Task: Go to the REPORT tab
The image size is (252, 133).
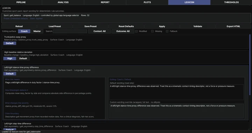Action: (x=105, y=2)
